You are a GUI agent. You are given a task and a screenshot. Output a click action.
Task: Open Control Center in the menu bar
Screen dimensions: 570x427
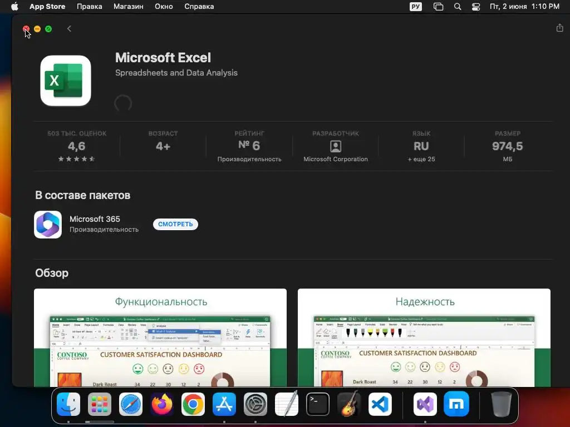476,7
